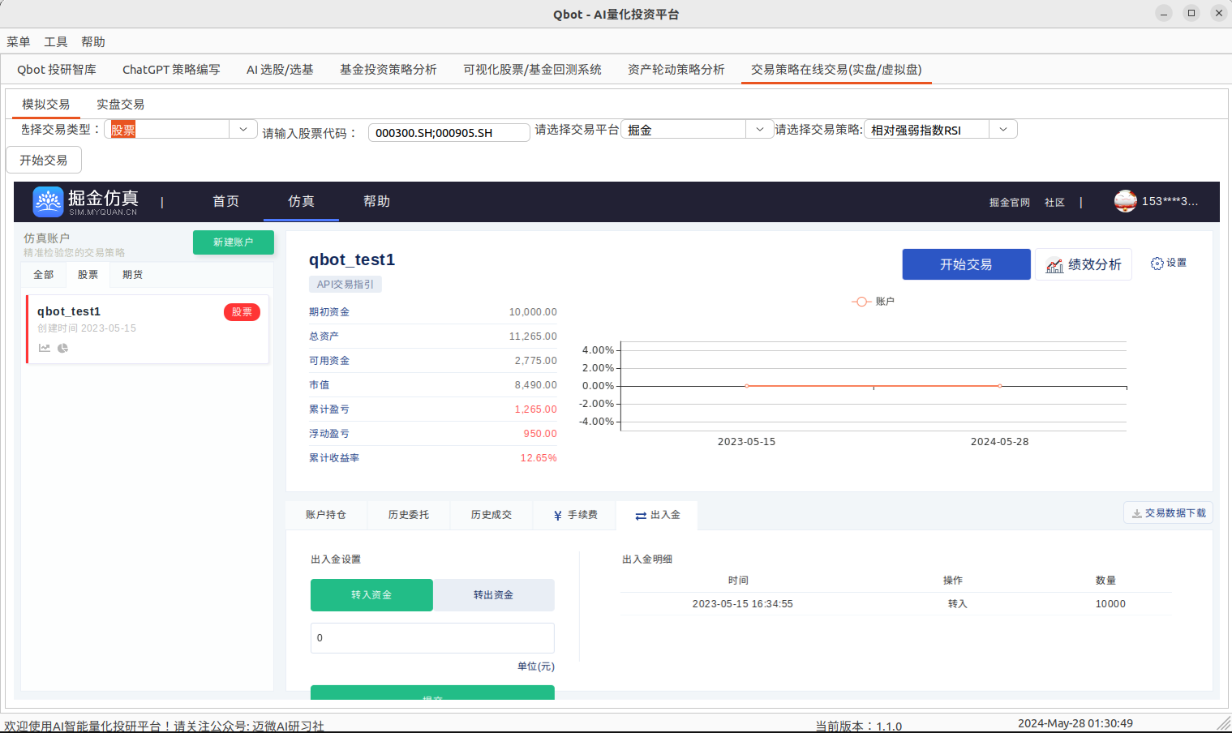
Task: Open the 工具 menu
Action: (x=55, y=41)
